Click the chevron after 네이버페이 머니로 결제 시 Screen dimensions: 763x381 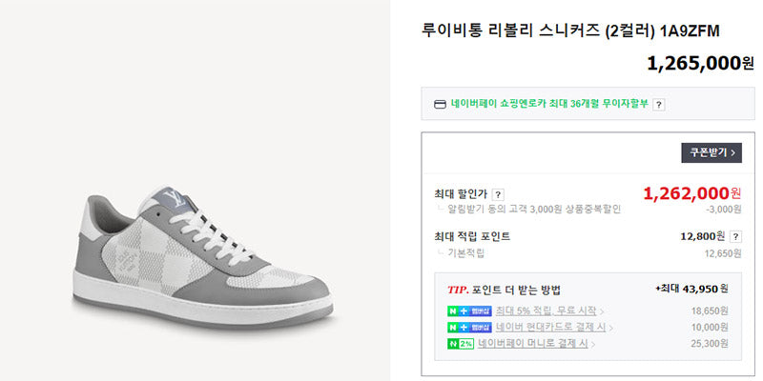[x=593, y=344]
